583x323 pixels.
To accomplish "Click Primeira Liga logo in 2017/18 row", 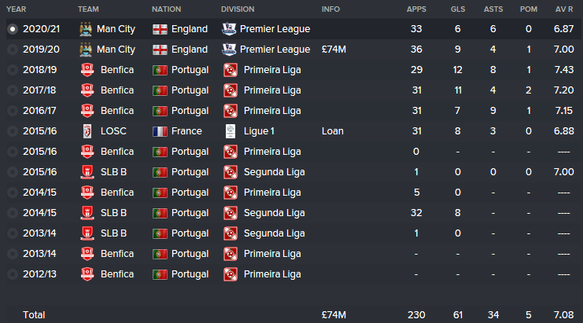I will 231,90.
